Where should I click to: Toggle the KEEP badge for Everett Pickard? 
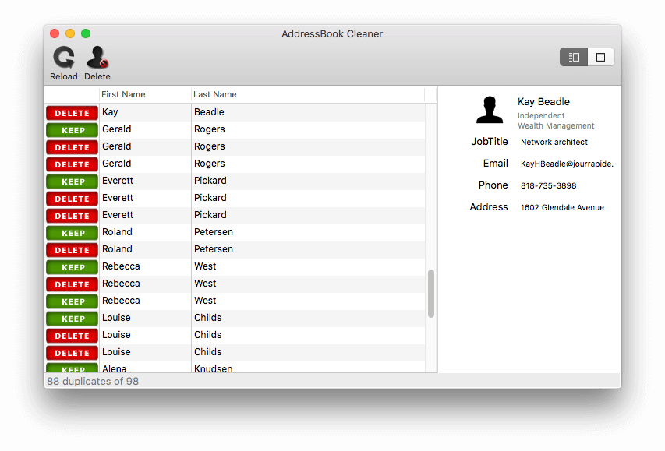click(x=72, y=181)
